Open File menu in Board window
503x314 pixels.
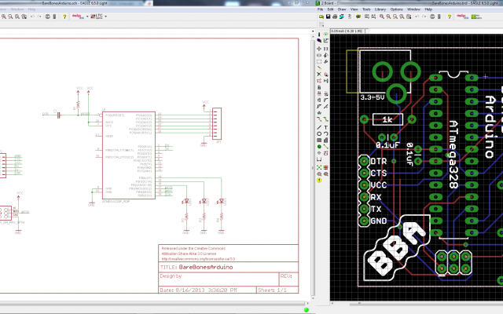(320, 9)
